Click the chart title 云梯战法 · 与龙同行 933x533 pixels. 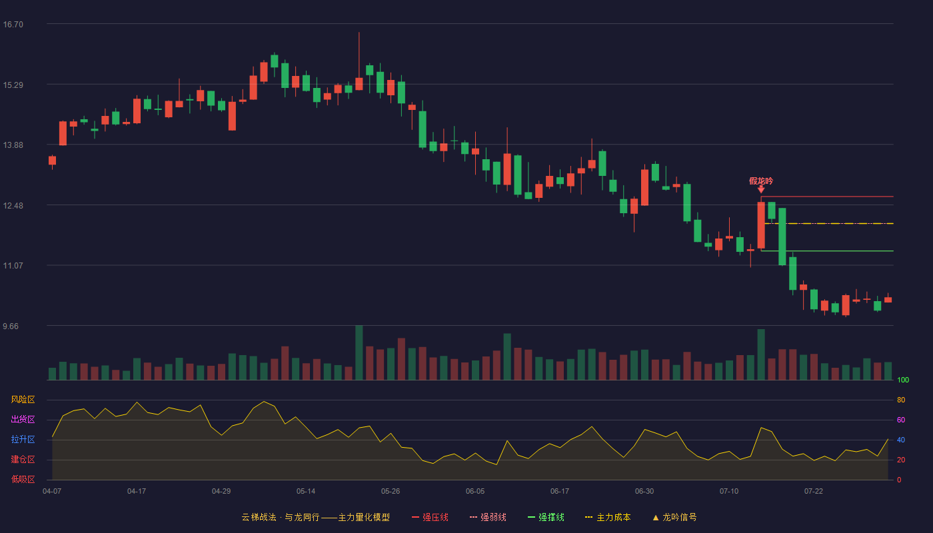click(281, 517)
